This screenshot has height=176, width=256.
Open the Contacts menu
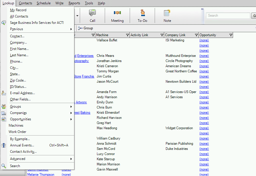coord(26,3)
